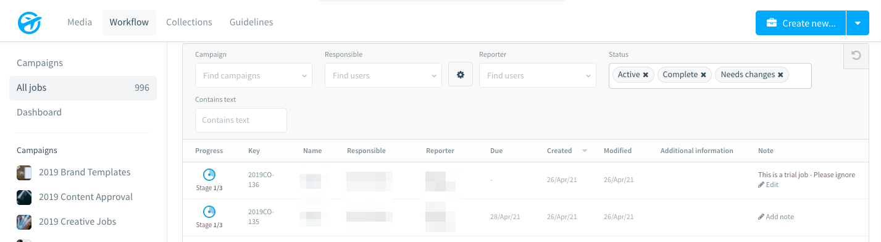881x242 pixels.
Task: Open job key 2019CO-135
Action: (x=261, y=217)
